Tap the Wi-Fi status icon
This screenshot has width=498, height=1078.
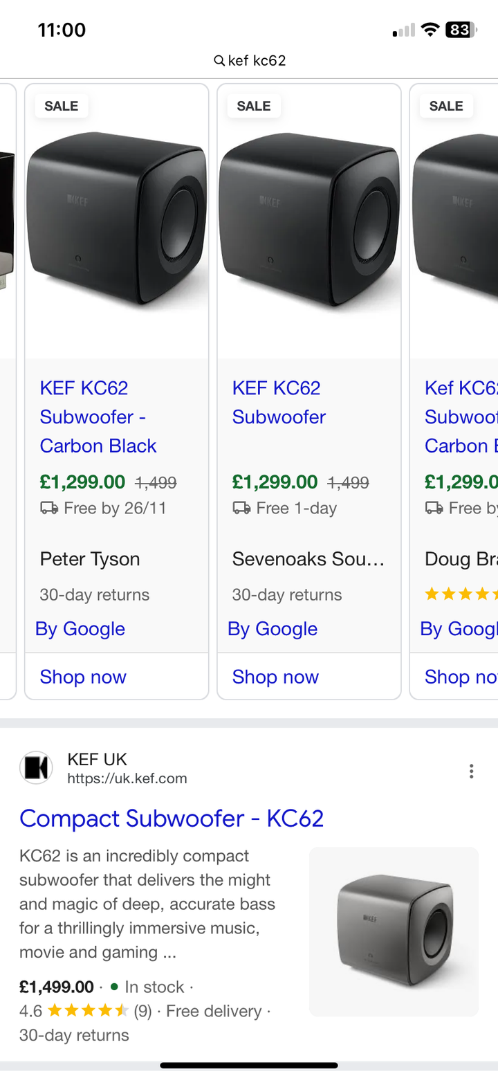pyautogui.click(x=430, y=30)
